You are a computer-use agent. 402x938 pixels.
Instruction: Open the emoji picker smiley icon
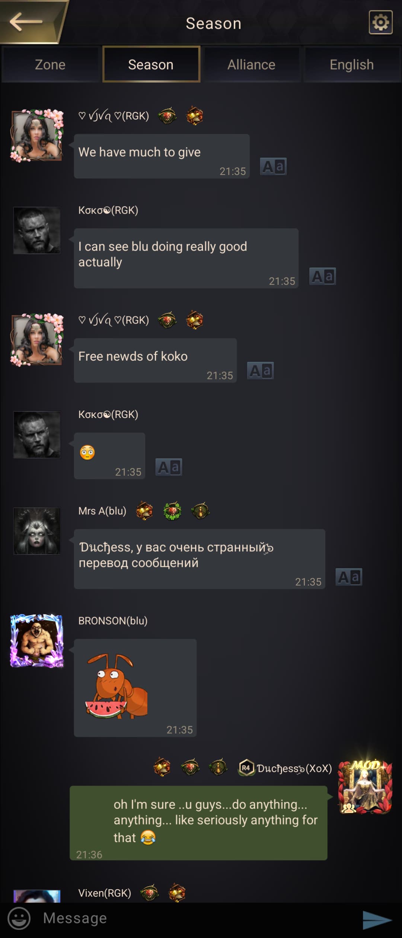click(19, 918)
